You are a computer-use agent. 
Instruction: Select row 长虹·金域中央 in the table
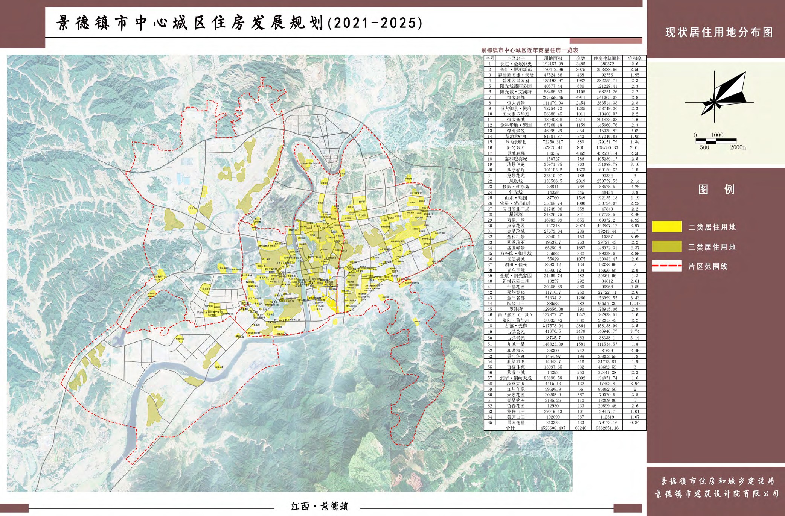click(x=515, y=64)
